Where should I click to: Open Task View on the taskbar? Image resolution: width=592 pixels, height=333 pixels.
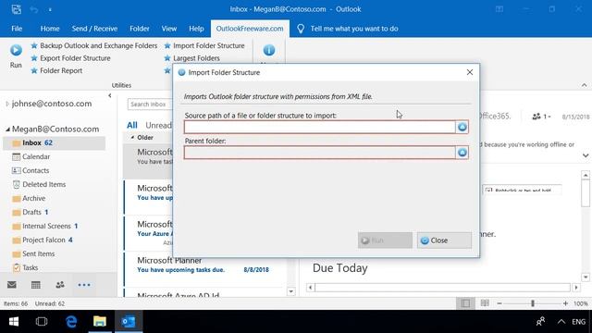42,322
